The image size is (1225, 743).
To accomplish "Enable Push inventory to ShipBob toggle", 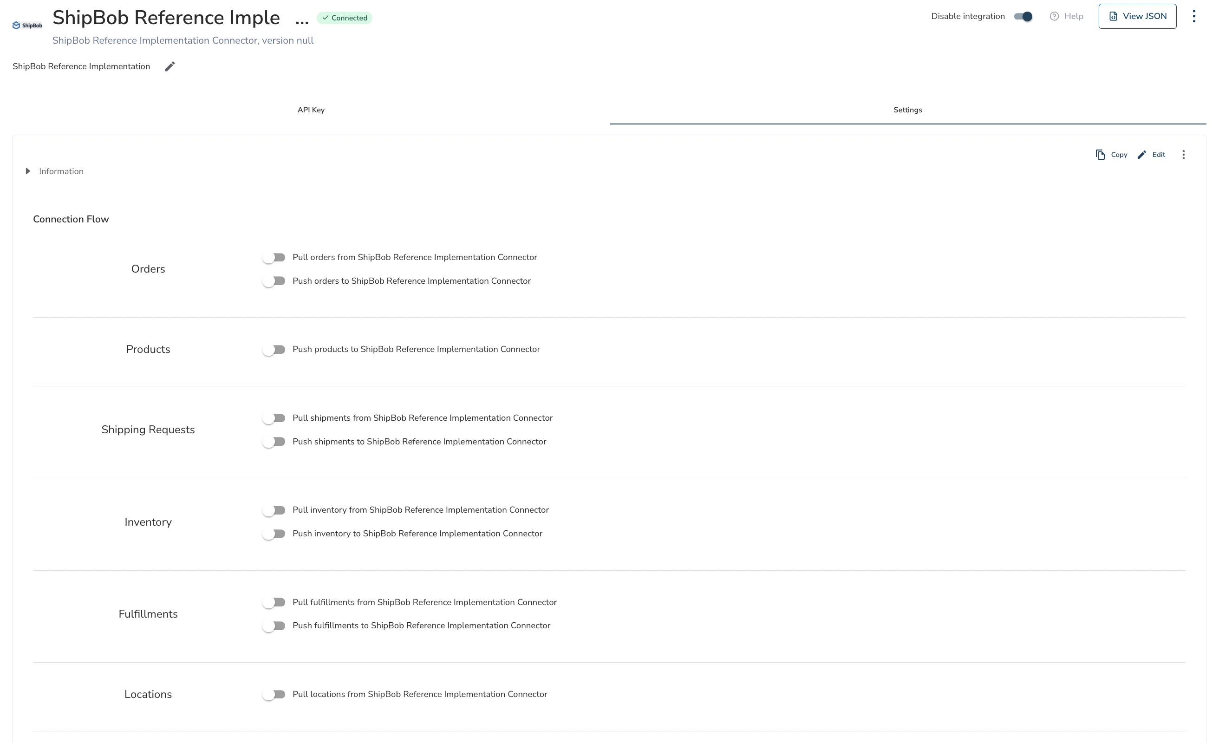I will [274, 534].
